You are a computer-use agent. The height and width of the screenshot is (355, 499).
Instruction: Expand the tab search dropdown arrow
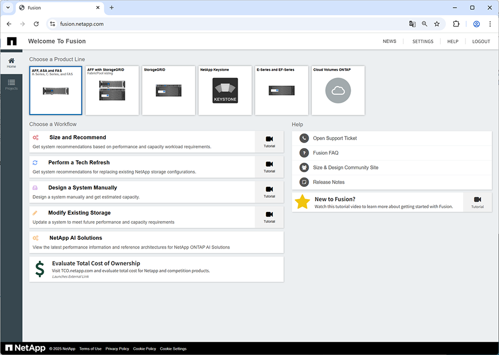pyautogui.click(x=8, y=8)
